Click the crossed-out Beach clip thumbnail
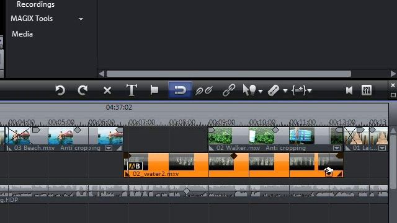The height and width of the screenshot is (223, 397). pos(19,136)
